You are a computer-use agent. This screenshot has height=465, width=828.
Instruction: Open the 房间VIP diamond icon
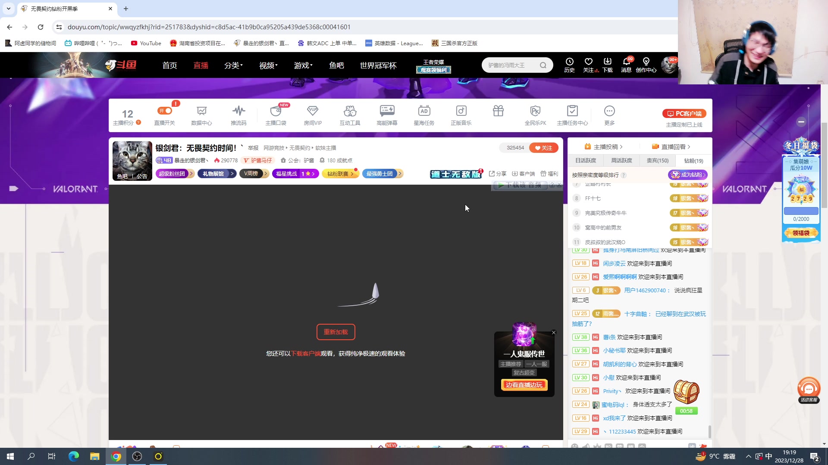tap(313, 112)
